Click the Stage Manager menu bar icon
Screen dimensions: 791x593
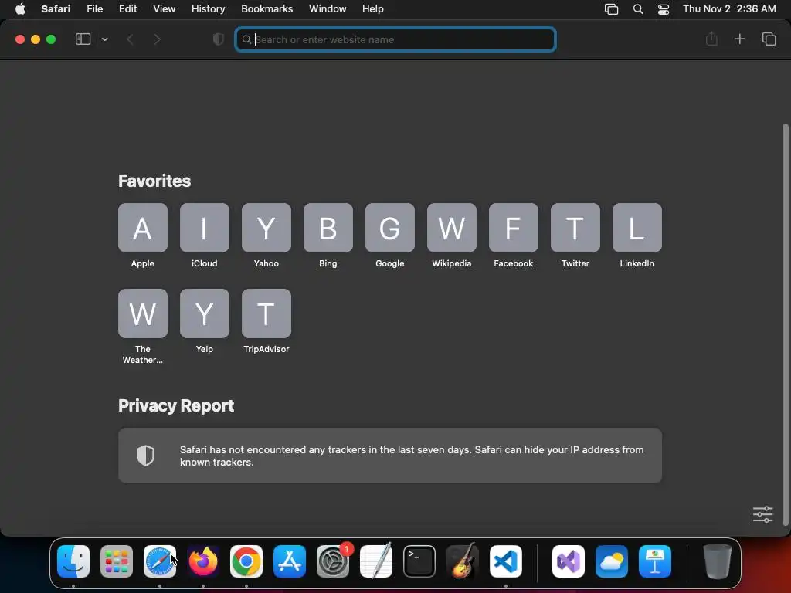(x=611, y=9)
